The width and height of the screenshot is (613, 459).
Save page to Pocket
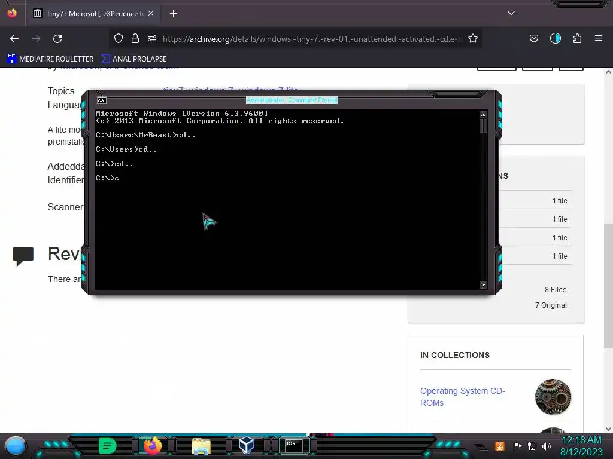534,38
